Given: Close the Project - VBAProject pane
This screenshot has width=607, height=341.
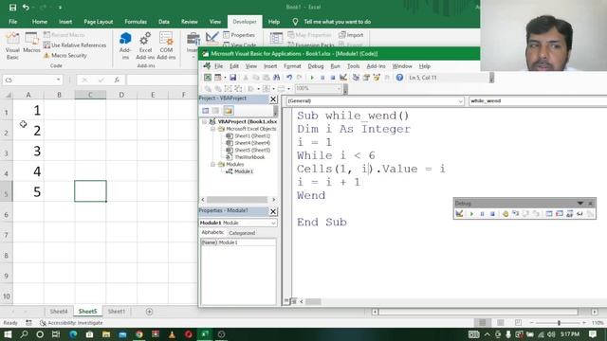Looking at the screenshot, I should [x=273, y=99].
